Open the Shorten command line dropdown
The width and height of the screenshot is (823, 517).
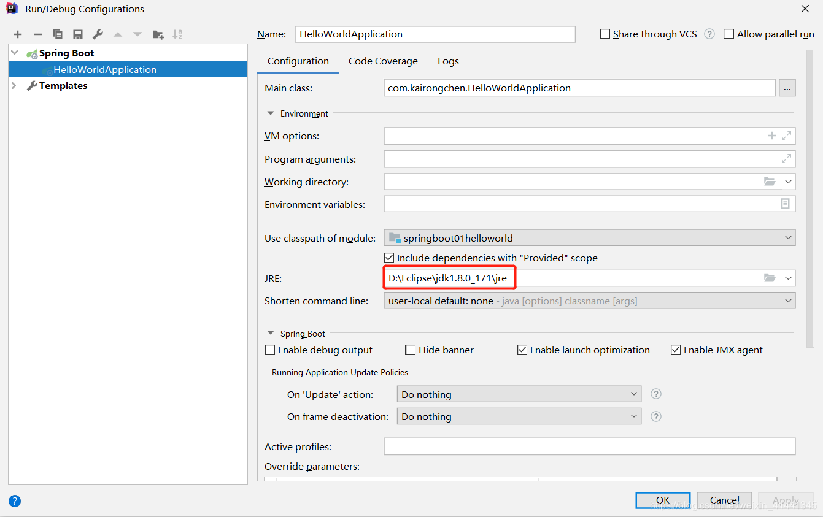click(787, 301)
